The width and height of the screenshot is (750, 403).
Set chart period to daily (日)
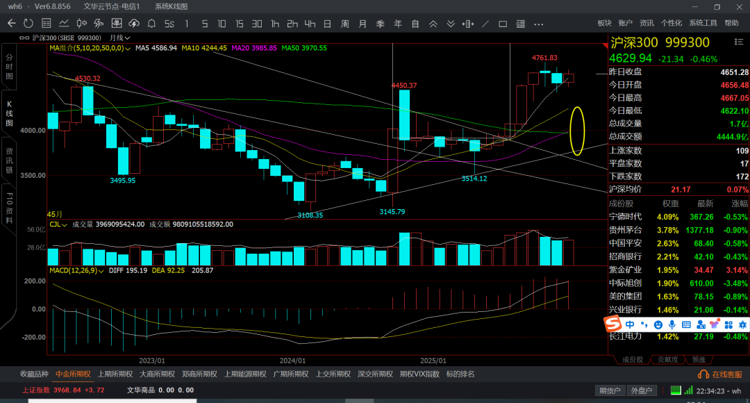(328, 24)
